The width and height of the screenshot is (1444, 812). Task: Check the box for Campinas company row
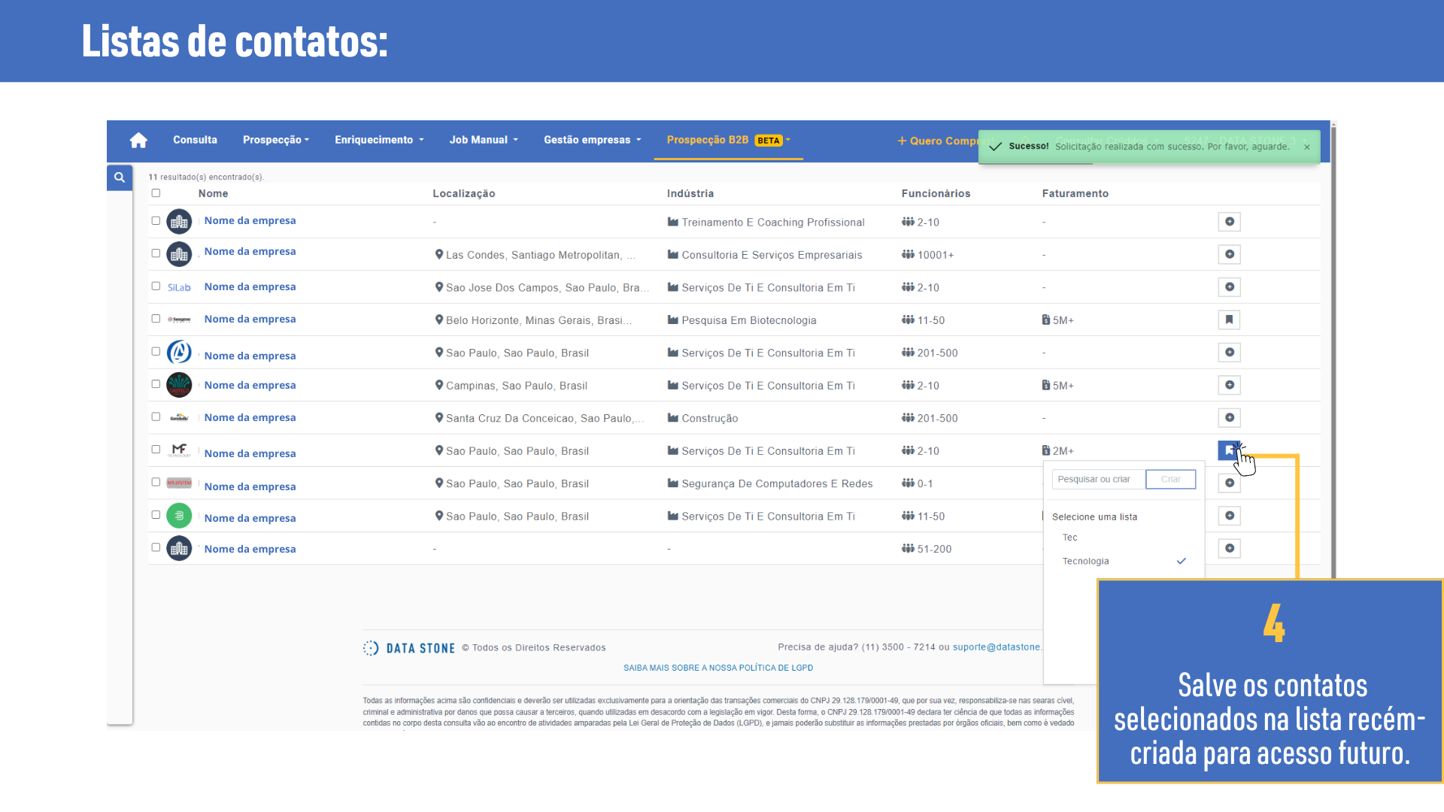click(x=156, y=384)
